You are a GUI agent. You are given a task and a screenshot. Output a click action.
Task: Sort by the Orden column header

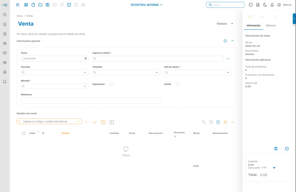[x=32, y=133]
